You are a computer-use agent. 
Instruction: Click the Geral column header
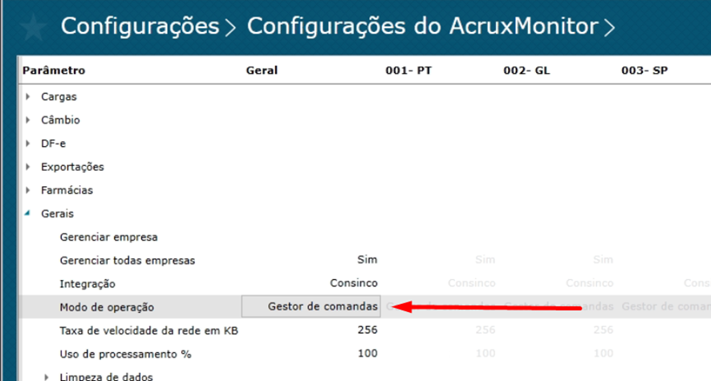pos(261,71)
